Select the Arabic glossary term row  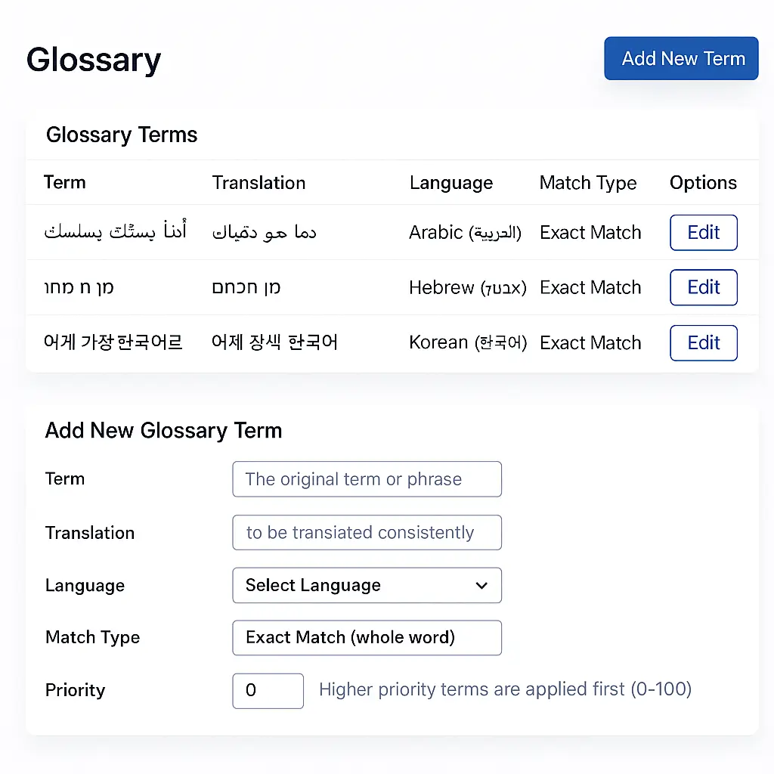(x=302, y=232)
